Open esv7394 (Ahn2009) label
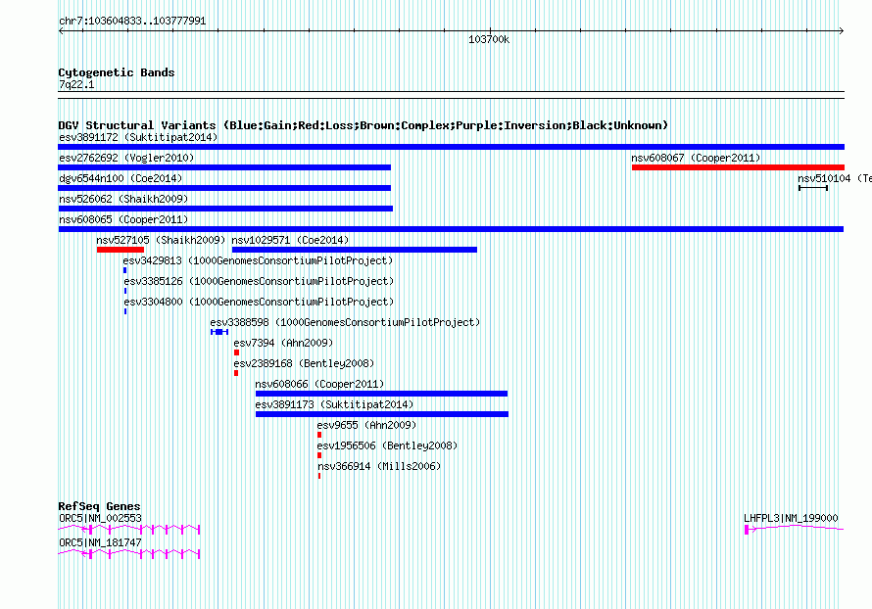 pyautogui.click(x=283, y=343)
